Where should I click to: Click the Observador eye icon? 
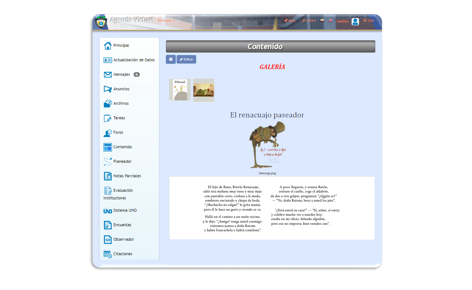(107, 240)
